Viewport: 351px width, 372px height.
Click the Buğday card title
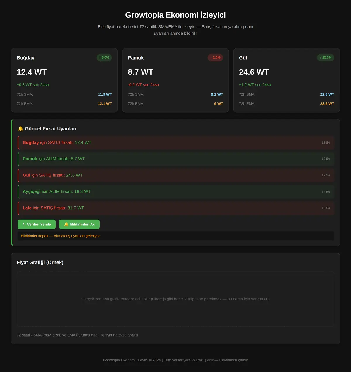[25, 58]
